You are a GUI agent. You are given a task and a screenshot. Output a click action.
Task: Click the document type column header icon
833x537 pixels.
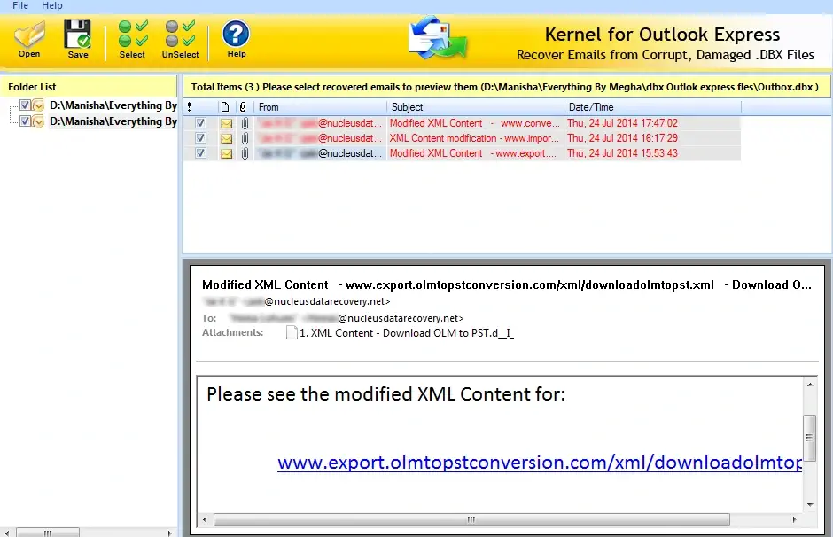click(225, 106)
